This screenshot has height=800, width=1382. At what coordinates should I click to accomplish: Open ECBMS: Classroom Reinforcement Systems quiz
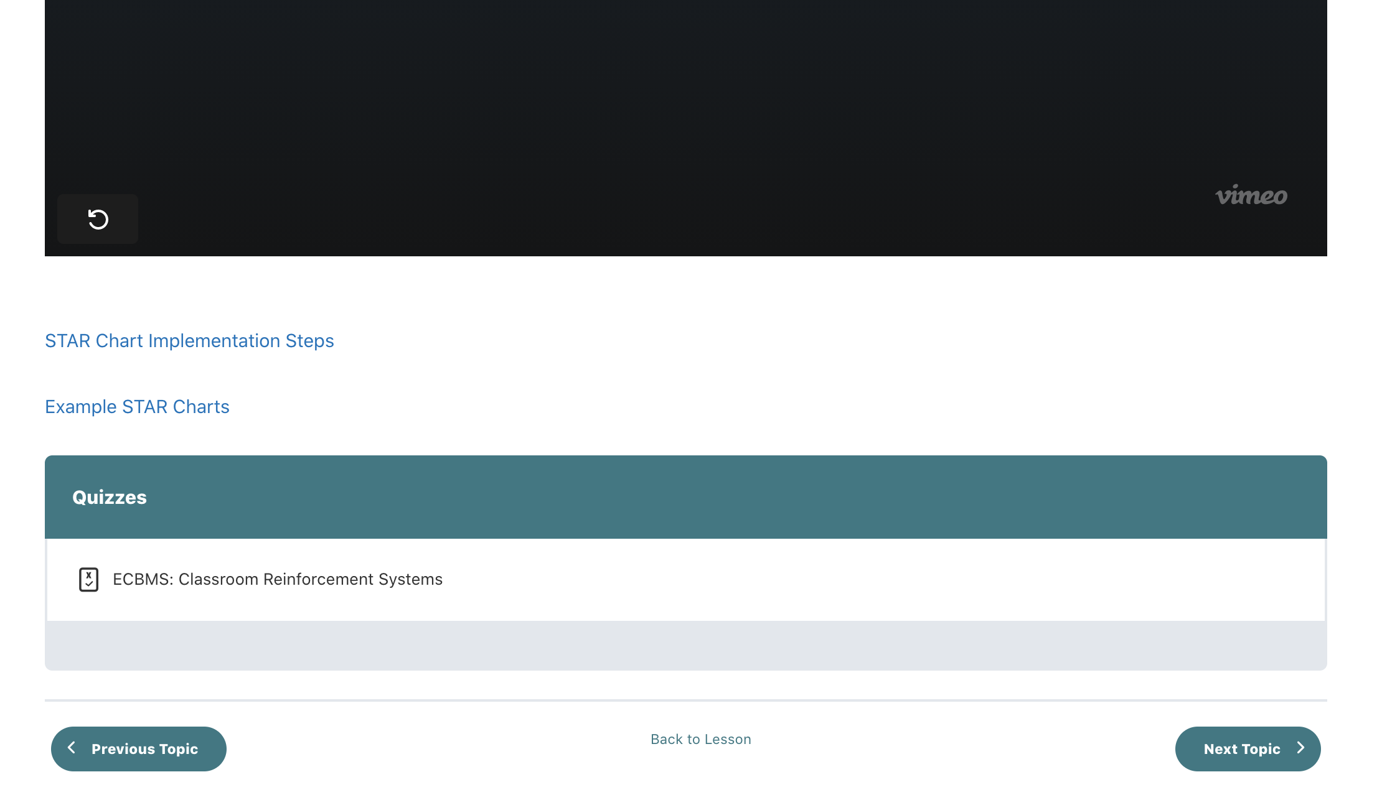277,579
